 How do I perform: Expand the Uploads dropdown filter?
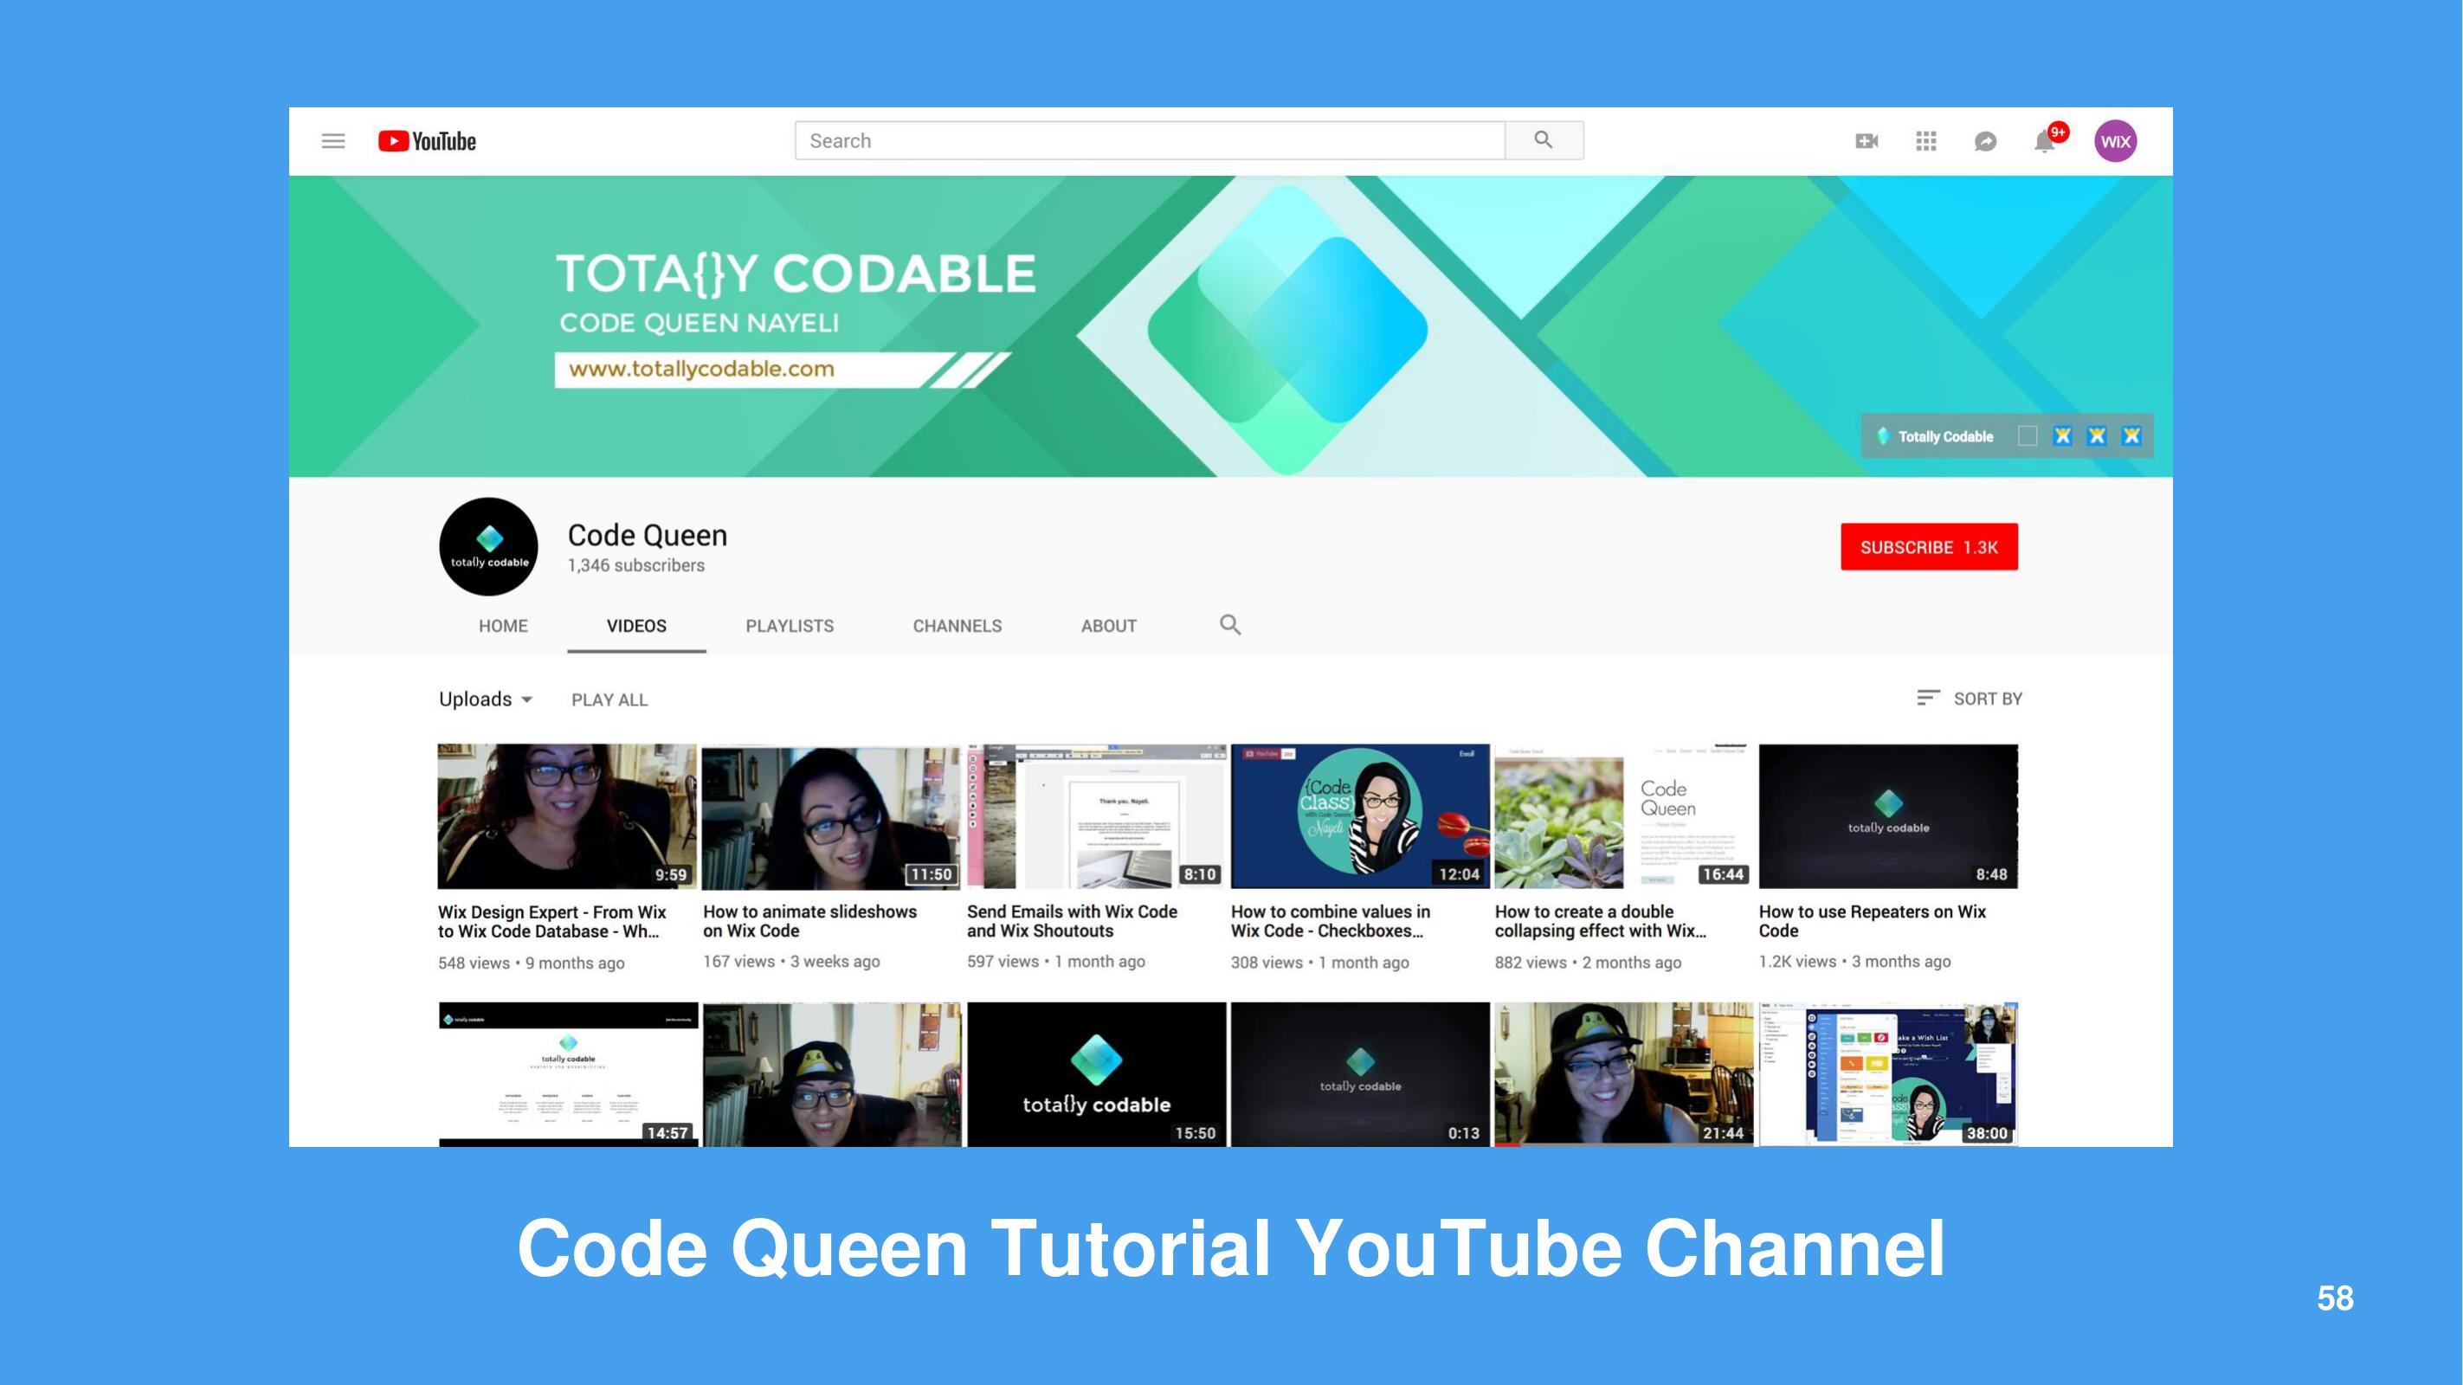[x=484, y=699]
